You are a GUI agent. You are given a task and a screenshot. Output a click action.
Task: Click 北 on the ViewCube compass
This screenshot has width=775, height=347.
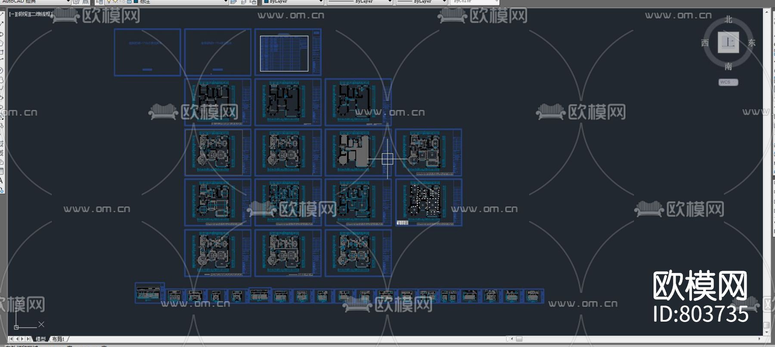pos(728,20)
